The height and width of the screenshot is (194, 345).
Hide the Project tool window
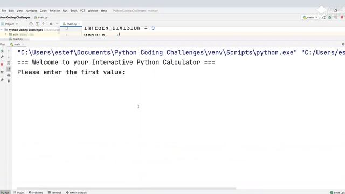(57, 24)
